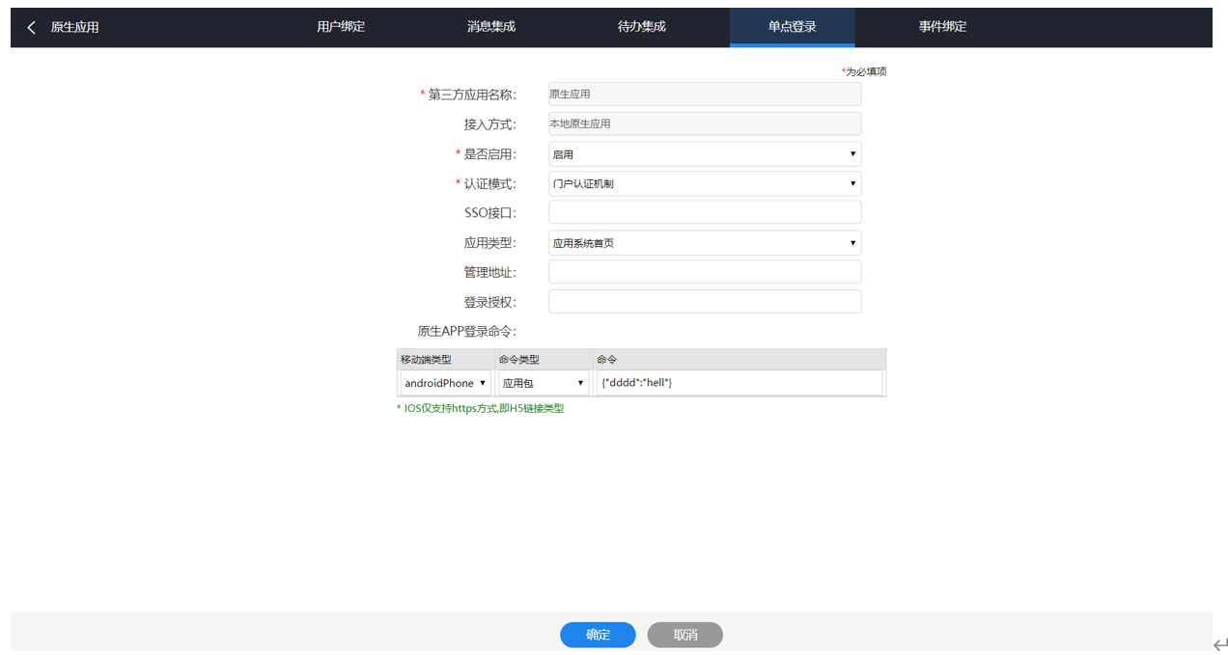Switch to the 用户绑定 tab
Viewport: 1228px width, 655px height.
341,27
